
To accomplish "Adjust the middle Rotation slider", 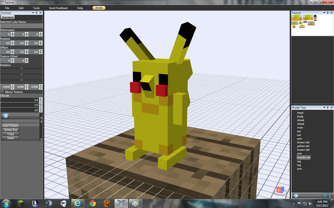I will [21, 74].
